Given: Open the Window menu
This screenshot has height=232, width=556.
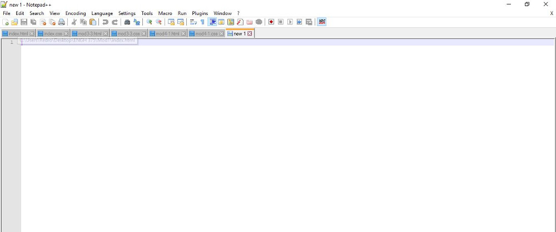Looking at the screenshot, I should (x=222, y=13).
